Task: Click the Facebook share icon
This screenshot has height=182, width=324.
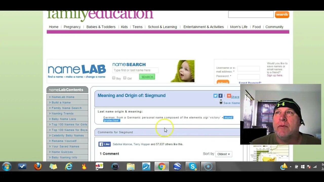Action: click(220, 96)
